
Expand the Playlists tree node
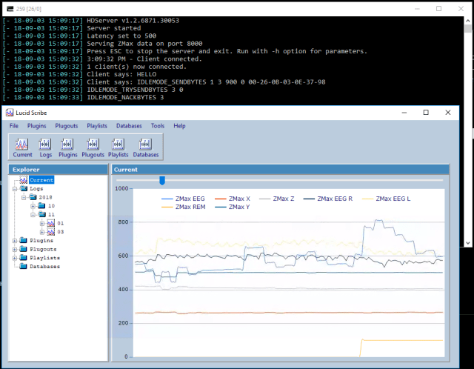15,258
